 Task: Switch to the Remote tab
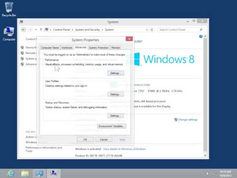coord(116,48)
